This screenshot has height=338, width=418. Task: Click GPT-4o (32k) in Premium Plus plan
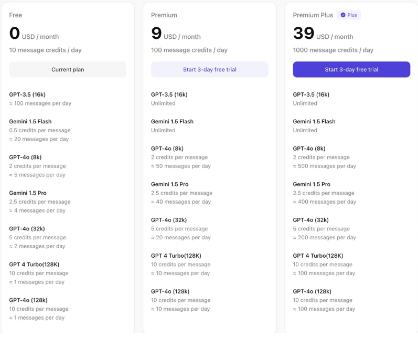(310, 220)
